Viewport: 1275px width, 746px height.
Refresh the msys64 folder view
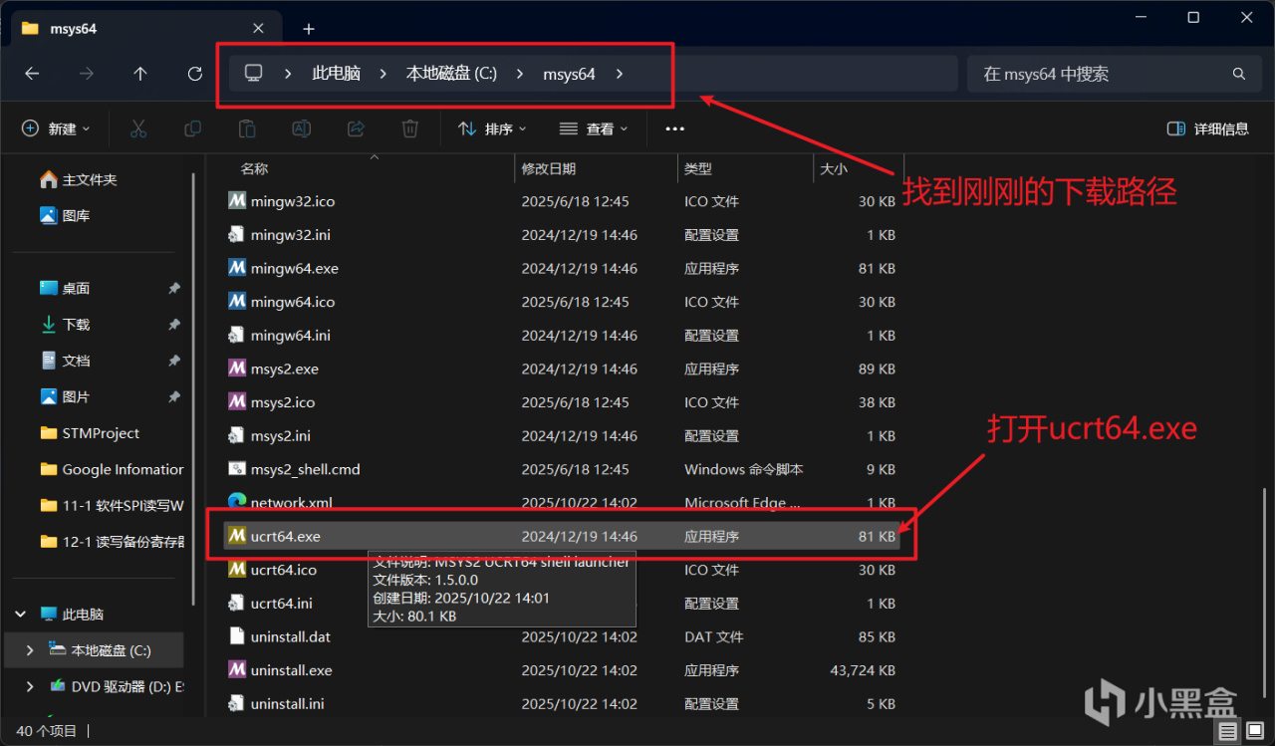(195, 74)
